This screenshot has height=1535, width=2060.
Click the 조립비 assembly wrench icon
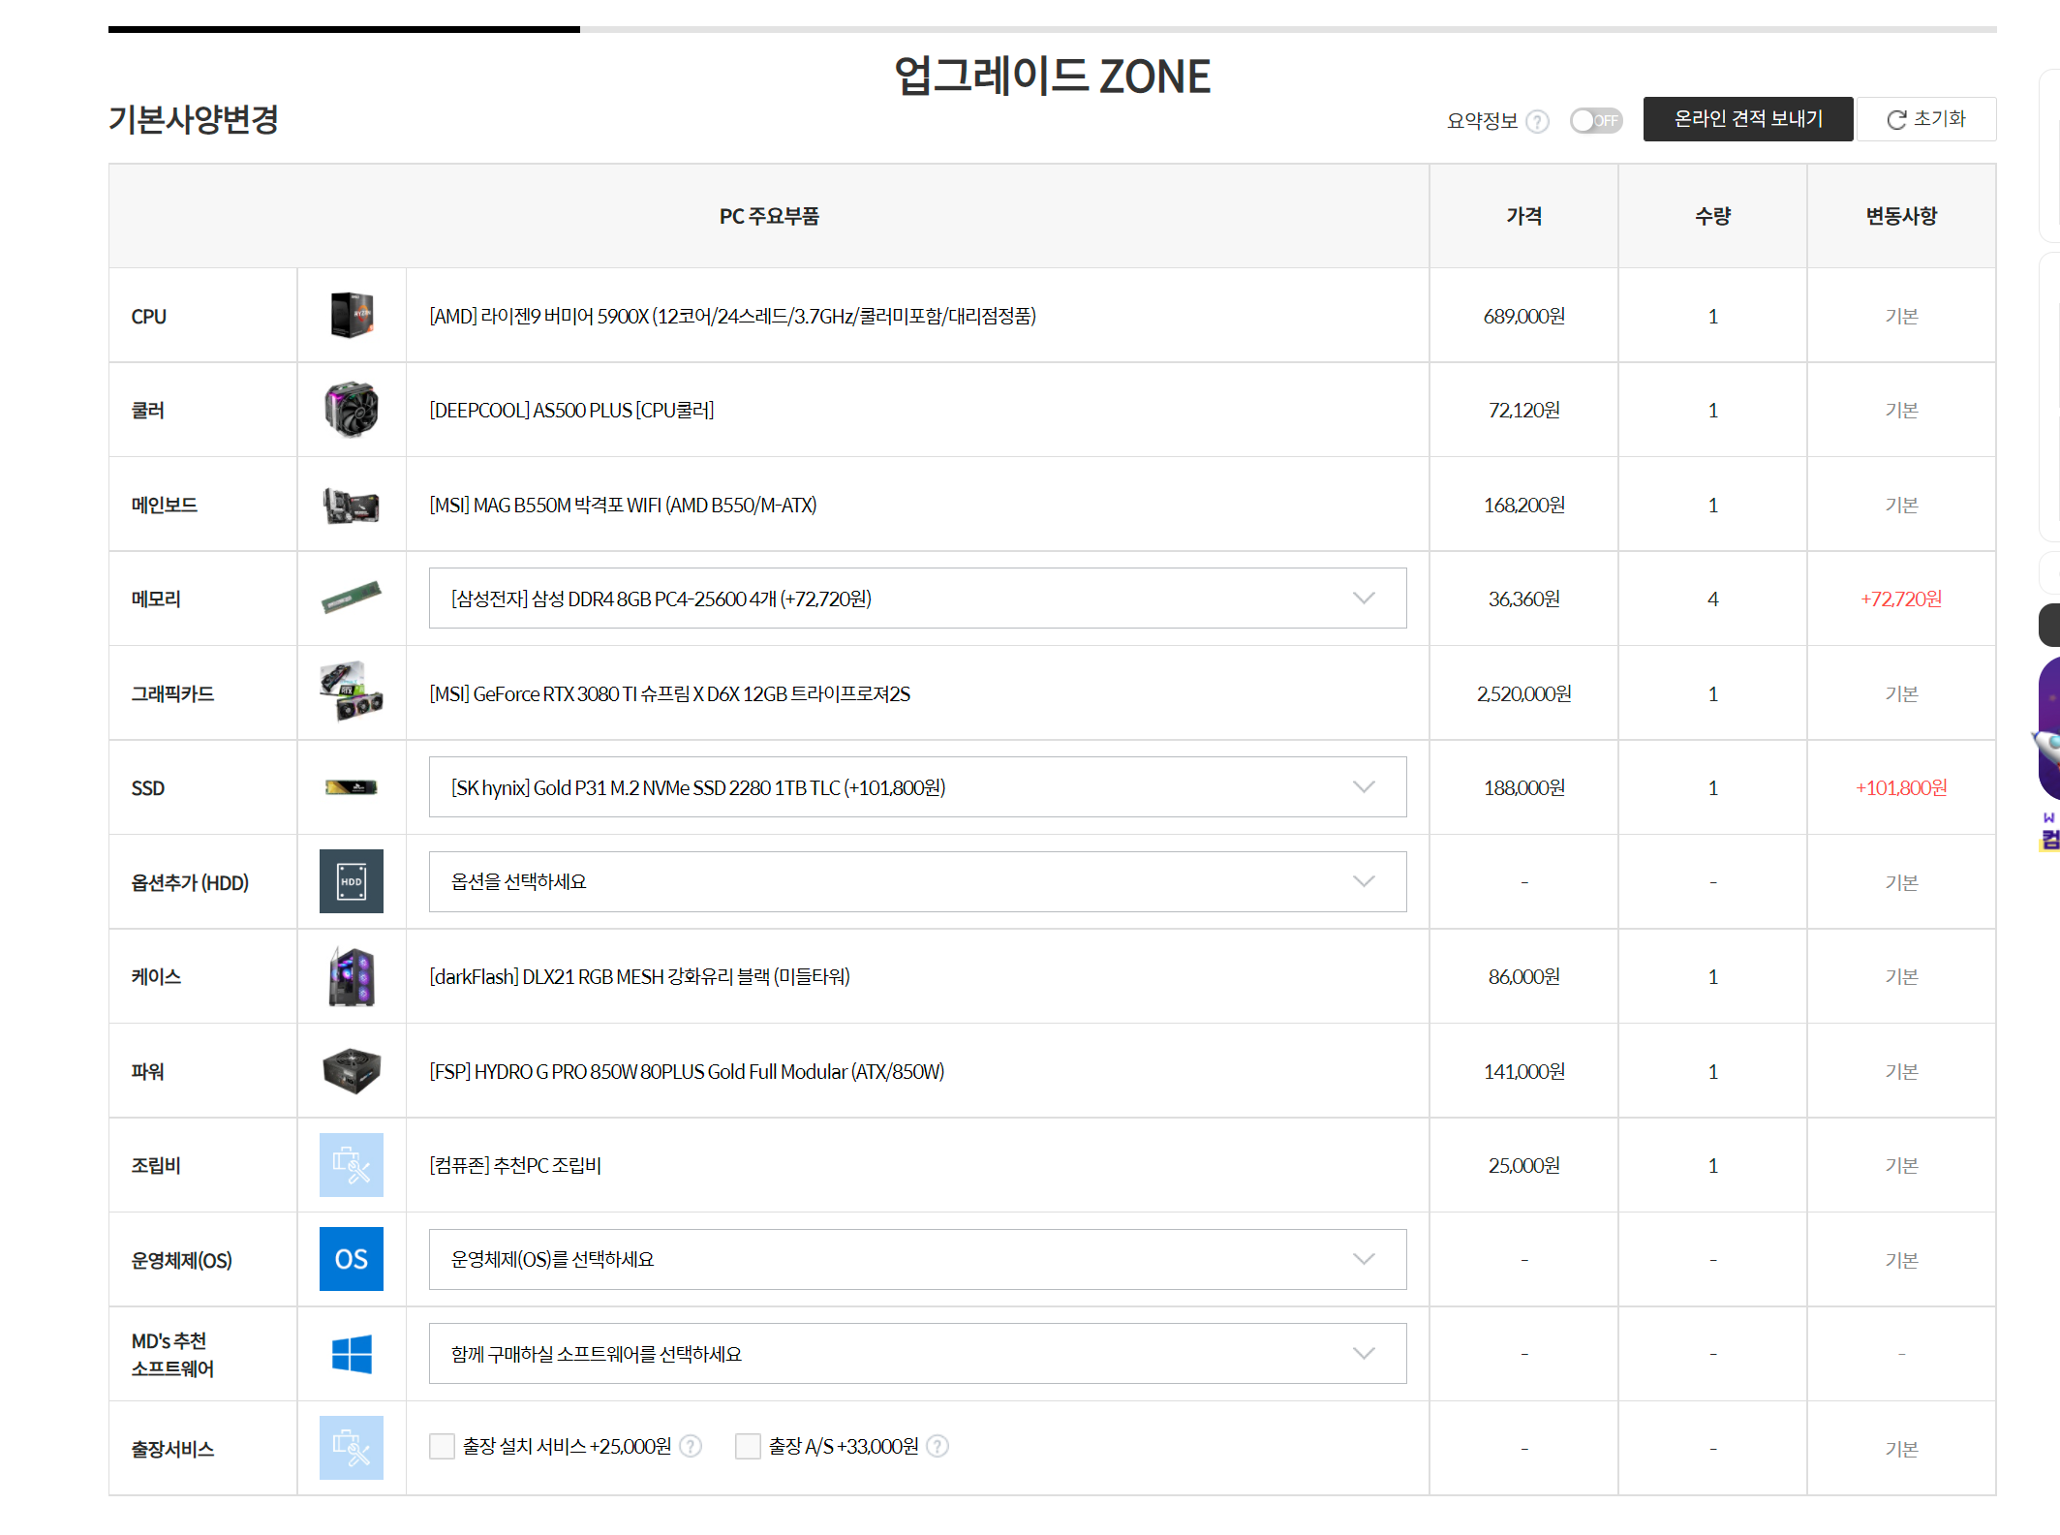(x=351, y=1165)
